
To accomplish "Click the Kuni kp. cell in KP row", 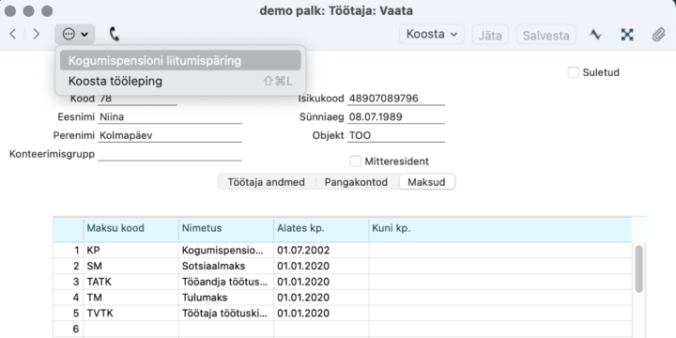I will click(500, 251).
